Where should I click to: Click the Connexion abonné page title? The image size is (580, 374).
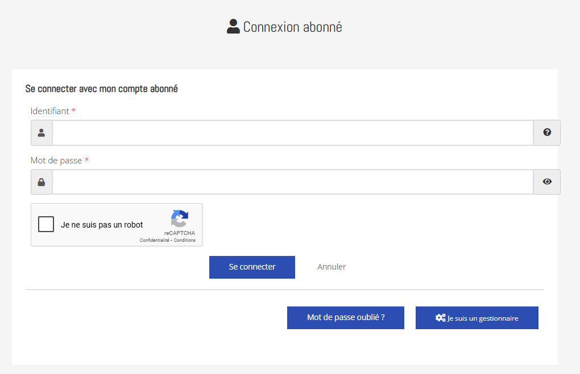[292, 27]
